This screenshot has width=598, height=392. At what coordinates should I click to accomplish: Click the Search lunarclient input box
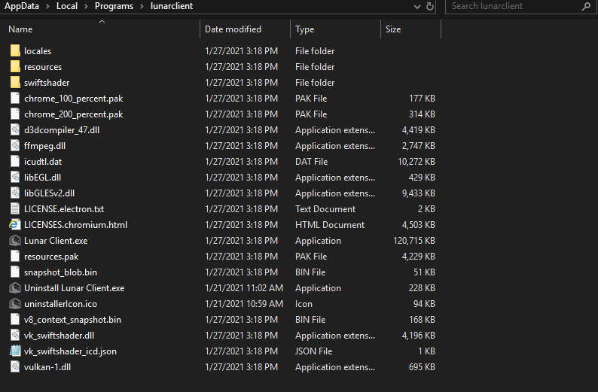coord(512,6)
